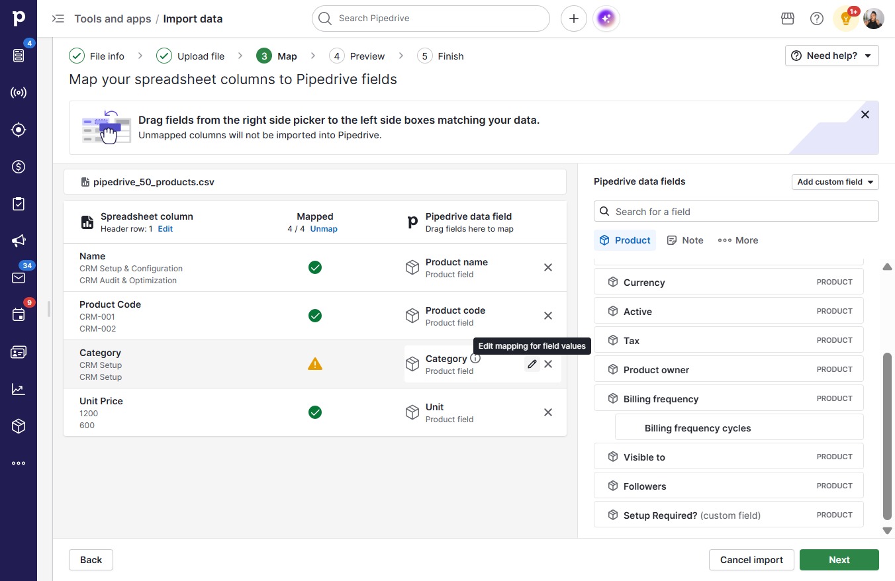
Task: Select the Product owner field
Action: click(729, 370)
